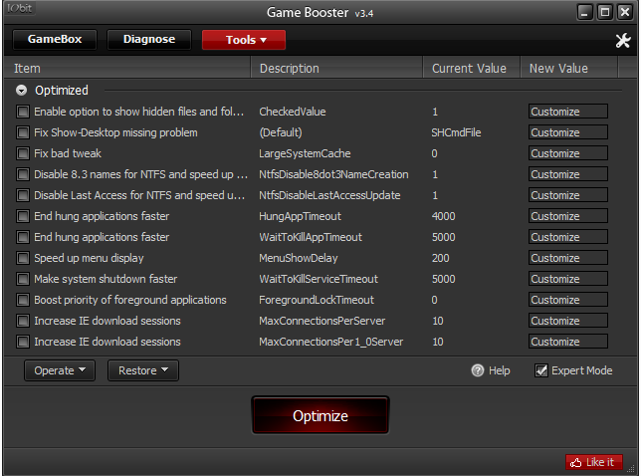
Task: Select the 4000 current value
Action: coord(443,216)
